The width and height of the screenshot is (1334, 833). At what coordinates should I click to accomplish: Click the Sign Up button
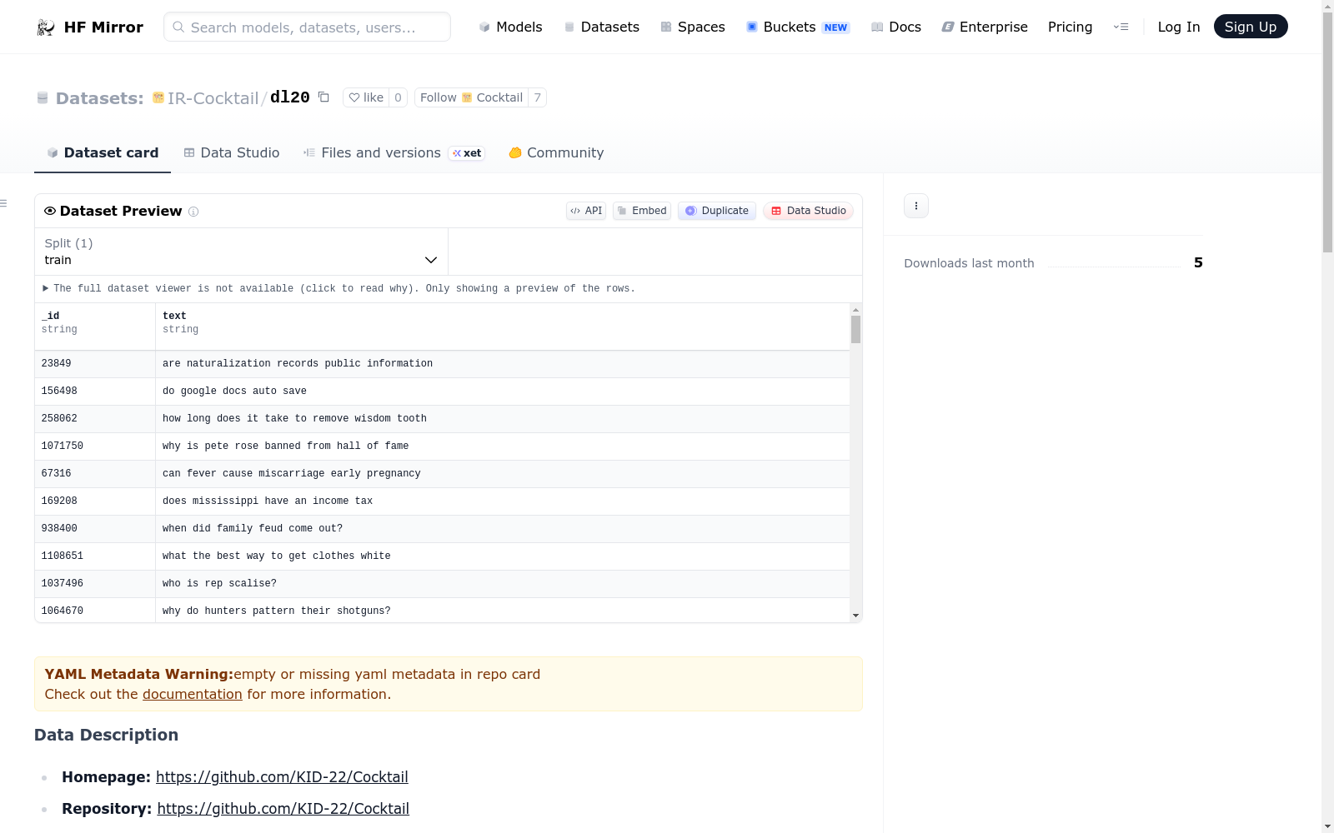point(1251,27)
